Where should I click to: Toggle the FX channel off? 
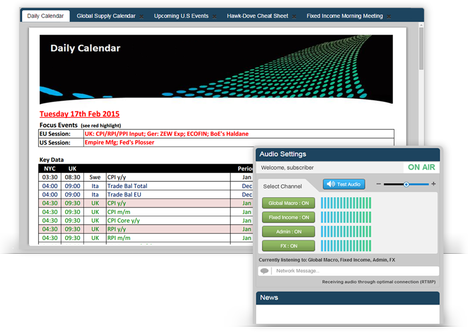[288, 246]
